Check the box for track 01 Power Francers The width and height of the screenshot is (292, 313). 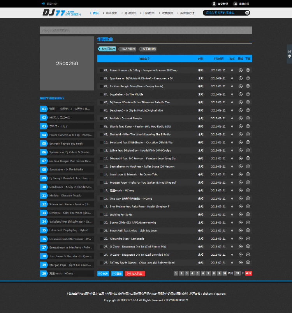click(101, 71)
